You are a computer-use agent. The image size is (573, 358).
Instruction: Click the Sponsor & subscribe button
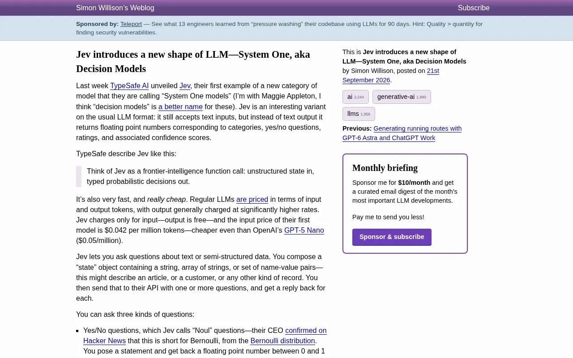[392, 237]
